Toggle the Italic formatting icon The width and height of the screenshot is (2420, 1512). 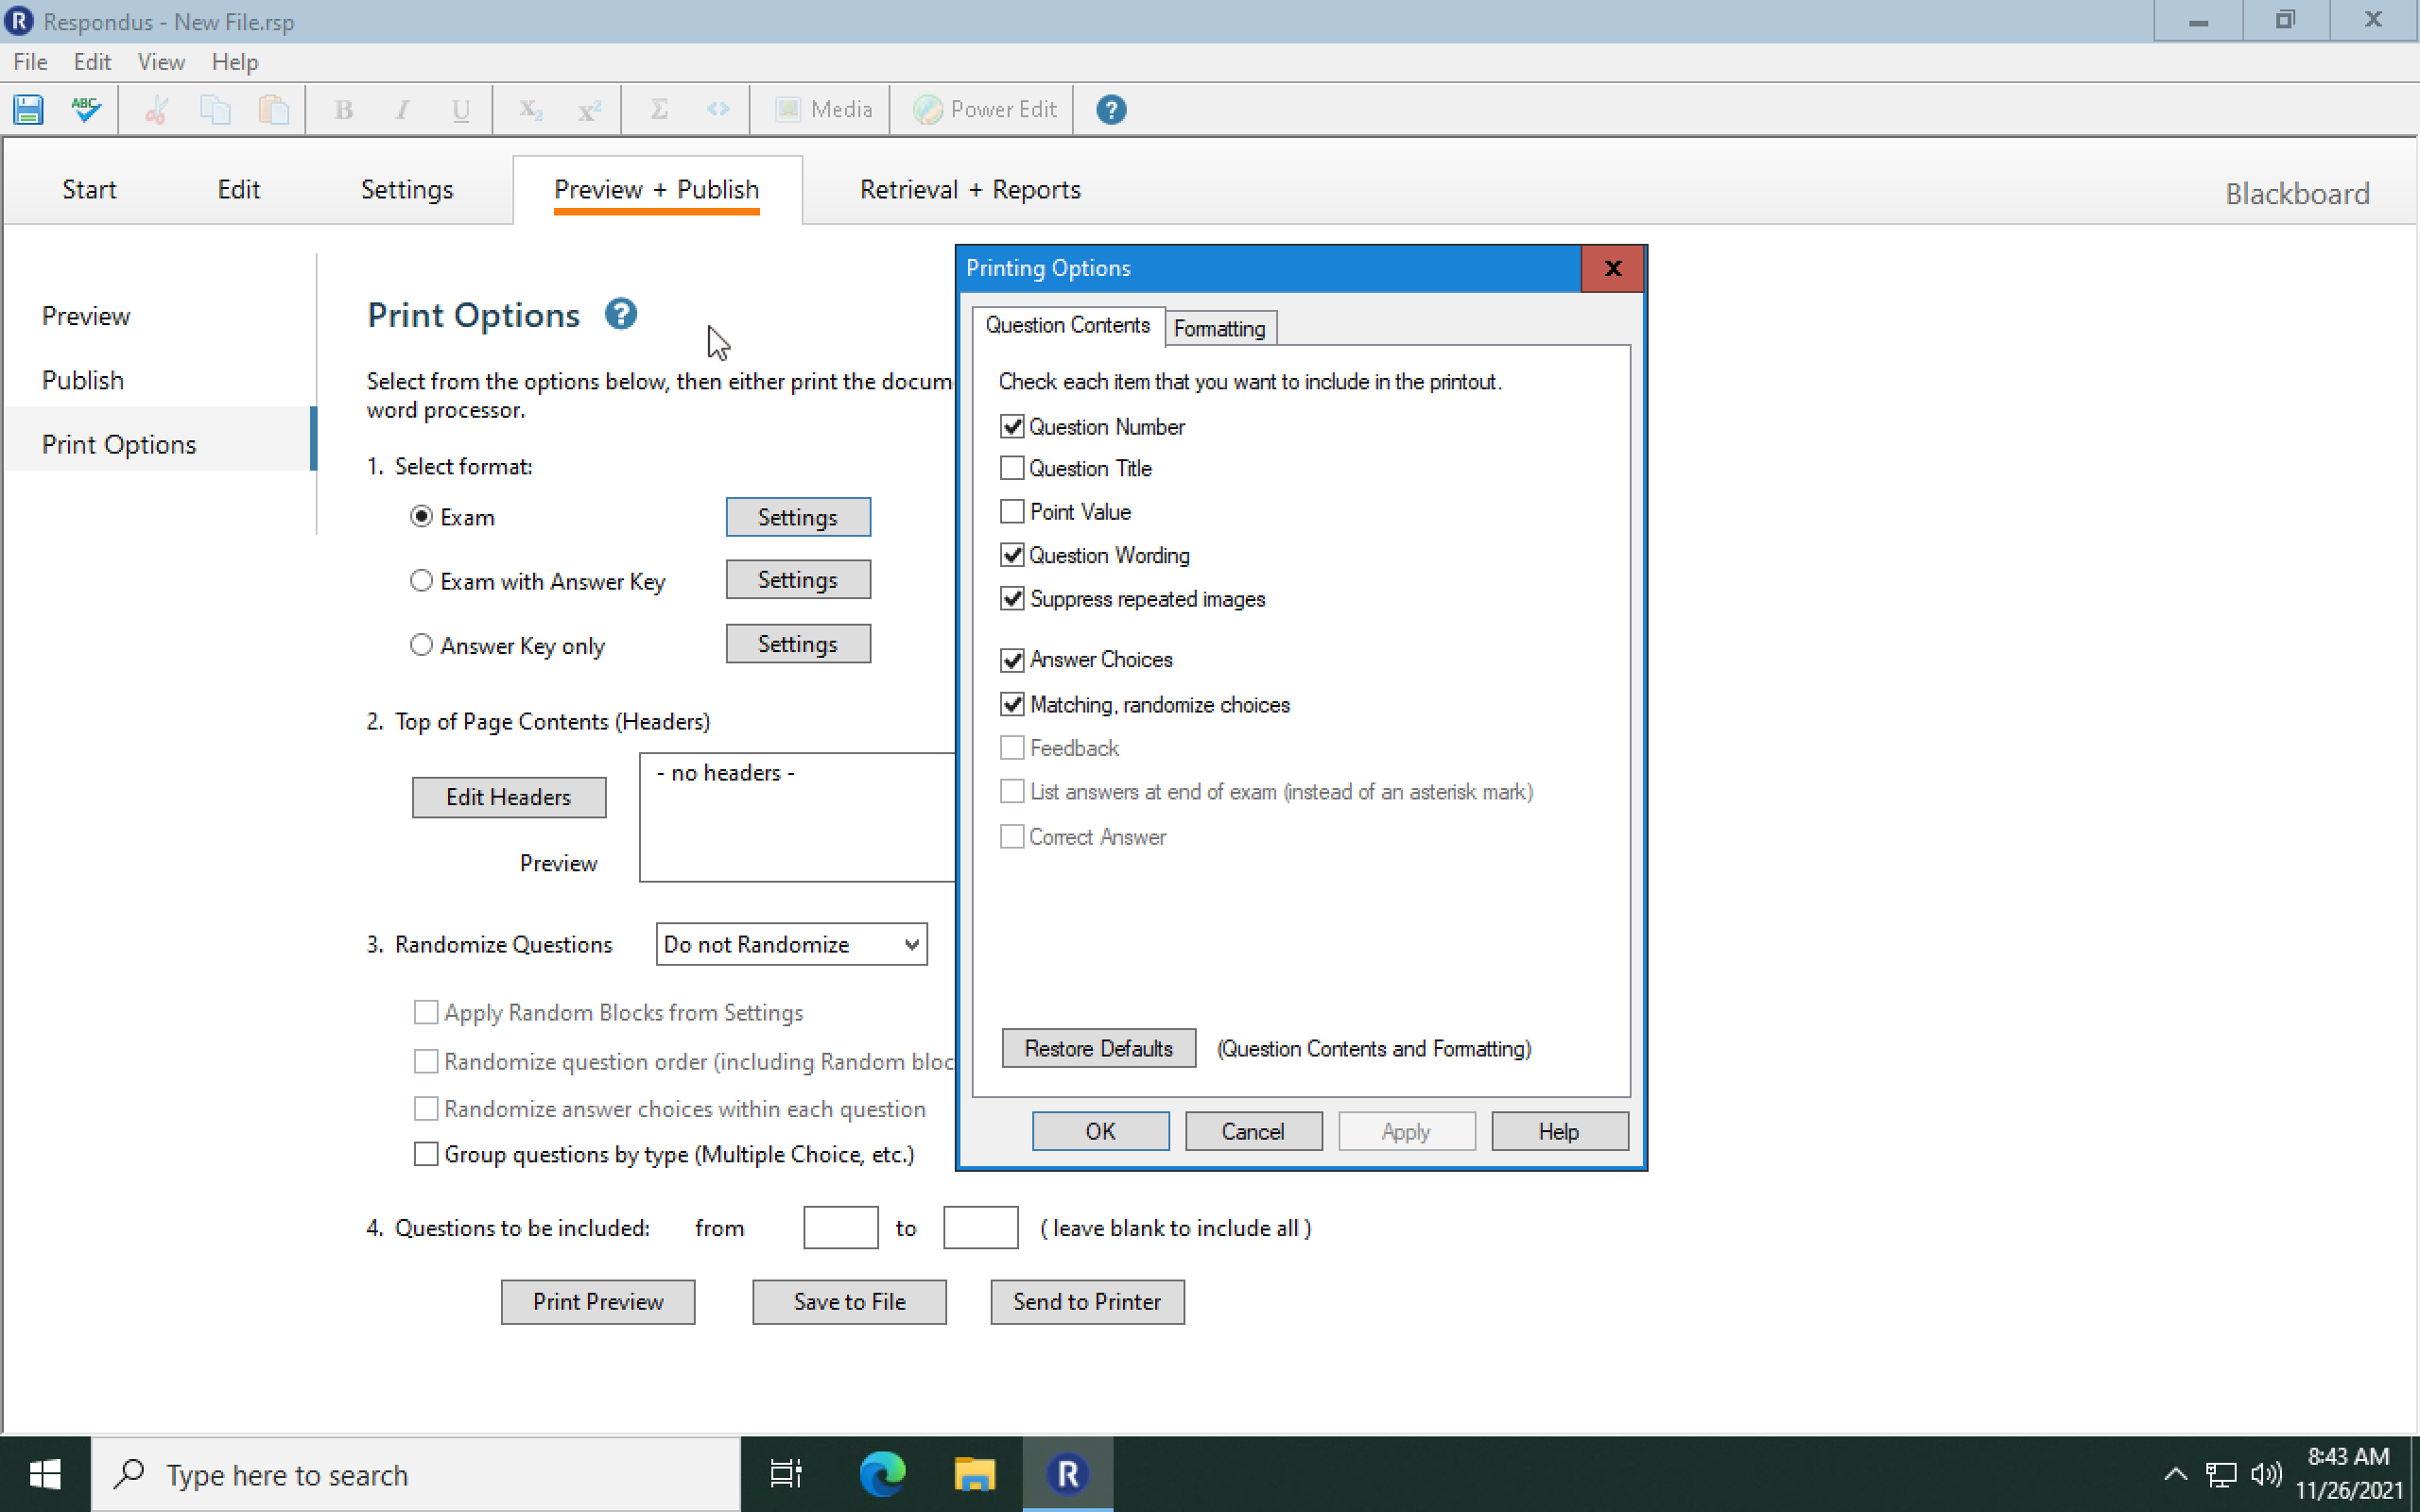coord(402,109)
